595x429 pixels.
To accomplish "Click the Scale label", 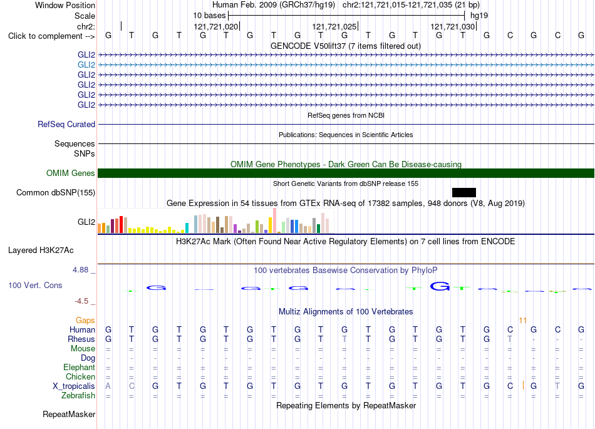I will [85, 16].
